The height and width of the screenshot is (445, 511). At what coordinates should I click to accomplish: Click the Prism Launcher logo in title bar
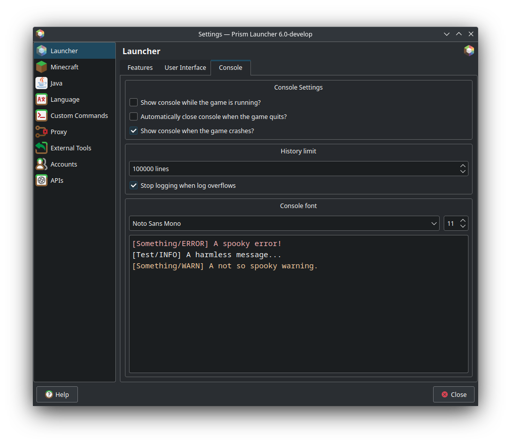(x=40, y=34)
